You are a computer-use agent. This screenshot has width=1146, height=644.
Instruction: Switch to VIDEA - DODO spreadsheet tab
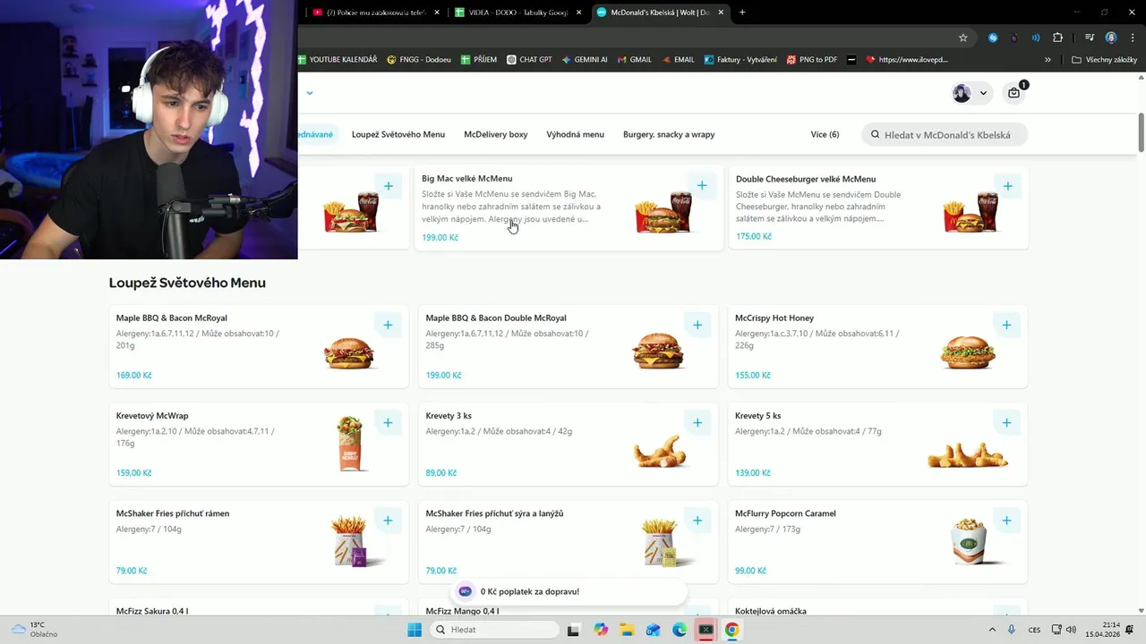tap(517, 13)
